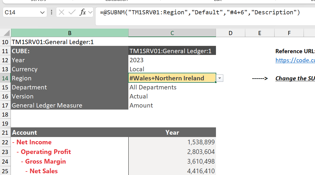The height and width of the screenshot is (175, 315).
Task: Select the Operating Profit value 2,803,604
Action: pyautogui.click(x=172, y=152)
